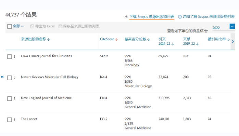Screen dimensions: 239x136
Task: Sort by 最高百分位数 column header
Action: tap(136, 39)
